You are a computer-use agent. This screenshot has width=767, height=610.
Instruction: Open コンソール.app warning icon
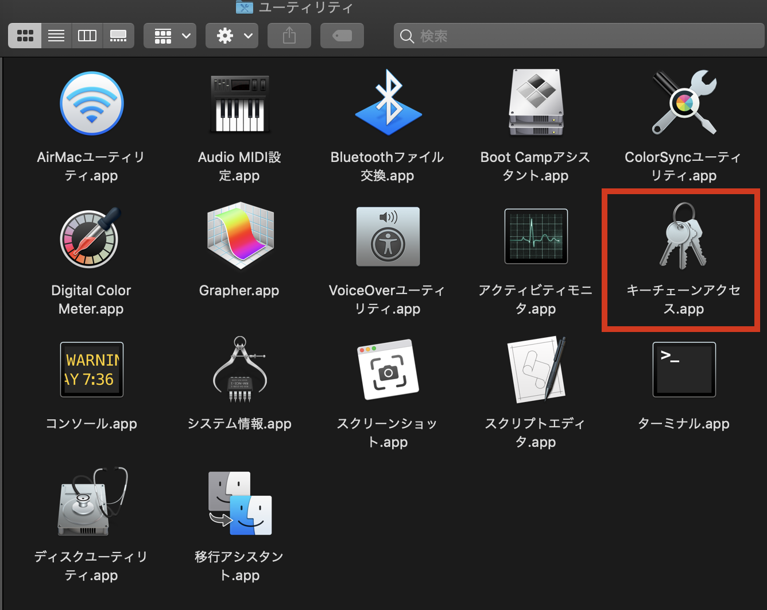click(x=92, y=369)
